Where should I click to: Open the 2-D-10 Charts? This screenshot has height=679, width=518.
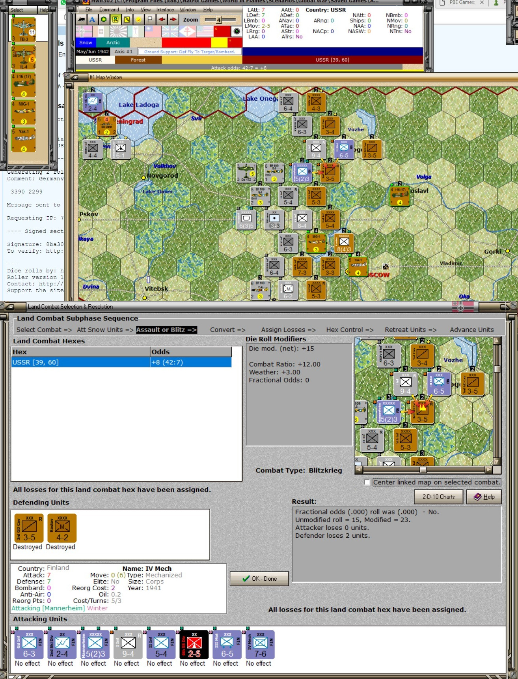pyautogui.click(x=439, y=497)
